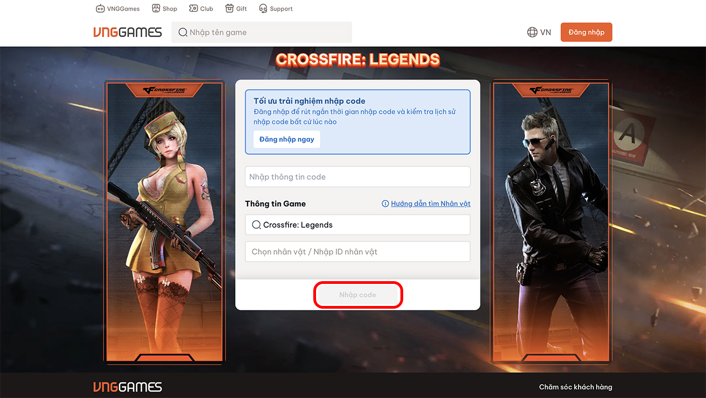The image size is (706, 398).
Task: Click the info icon beside Hướng dẫn tìm Nhân vật
Action: [385, 203]
